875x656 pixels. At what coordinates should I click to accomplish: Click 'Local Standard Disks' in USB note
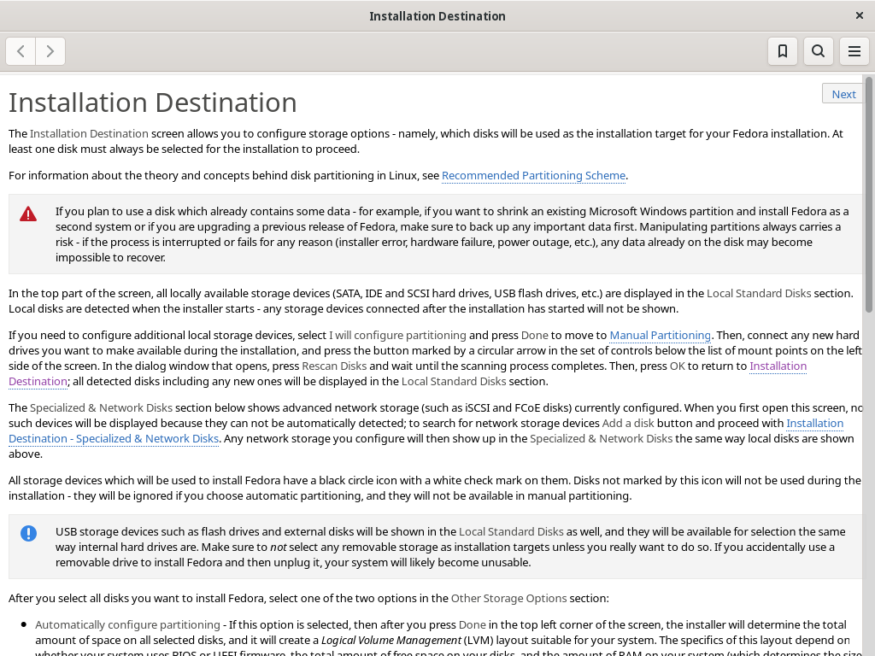pyautogui.click(x=511, y=532)
